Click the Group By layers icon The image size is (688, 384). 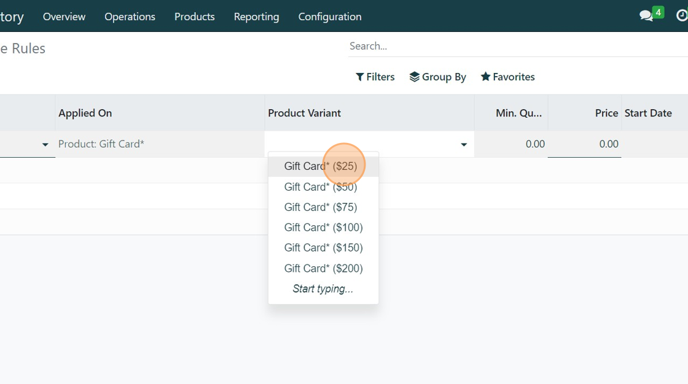click(415, 77)
